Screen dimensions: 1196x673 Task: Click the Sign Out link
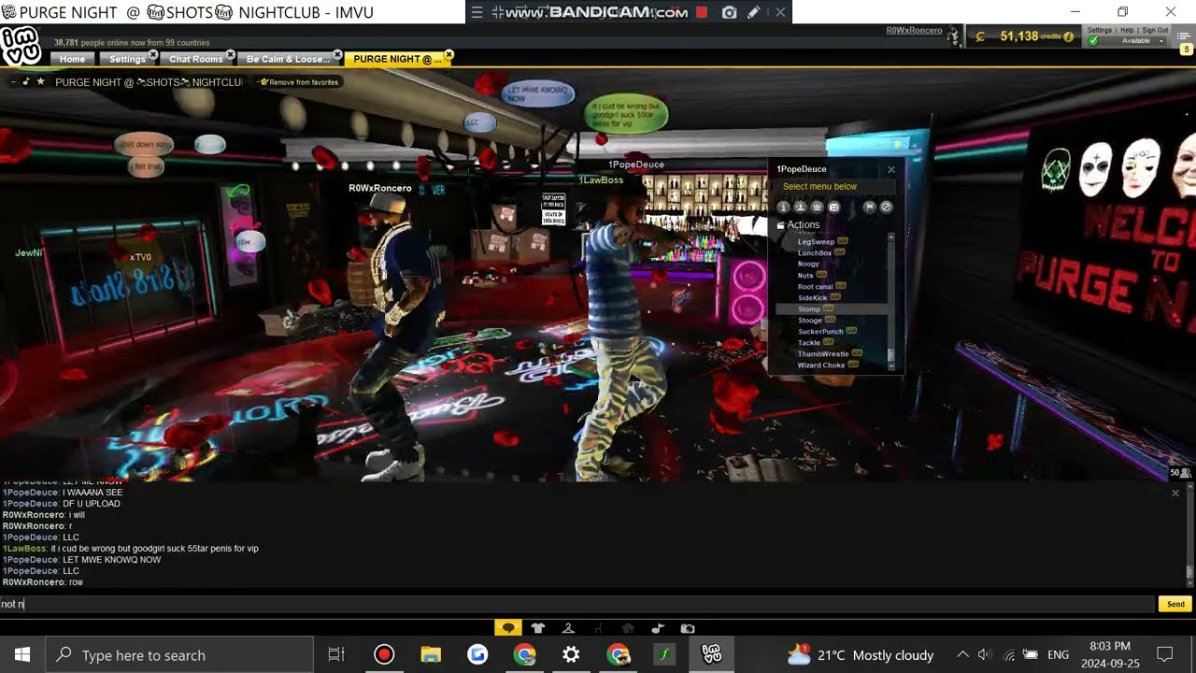coord(1155,30)
